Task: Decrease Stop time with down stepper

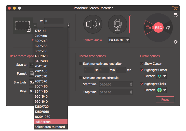Action: point(131,94)
